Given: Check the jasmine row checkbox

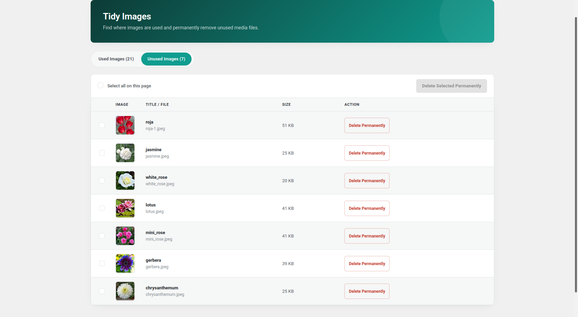Looking at the screenshot, I should point(102,153).
